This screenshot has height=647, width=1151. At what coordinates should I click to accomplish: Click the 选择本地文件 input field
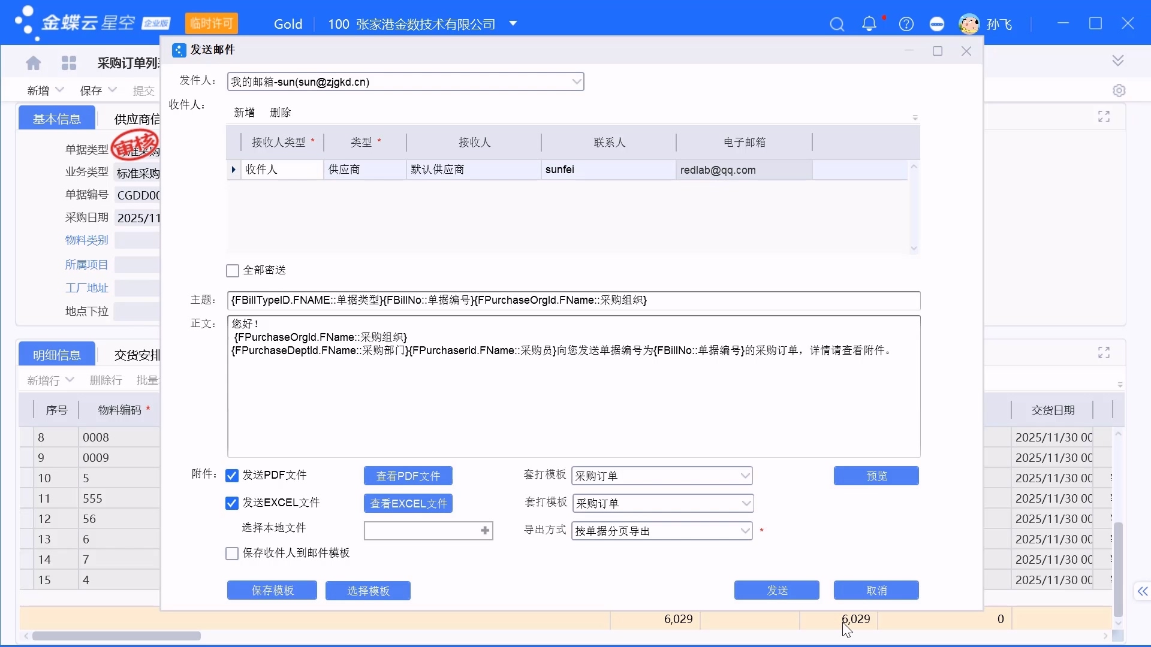(x=428, y=531)
